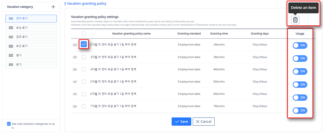Image resolution: width=323 pixels, height=133 pixels.
Task: Click the Usage column header
Action: [x=300, y=34]
